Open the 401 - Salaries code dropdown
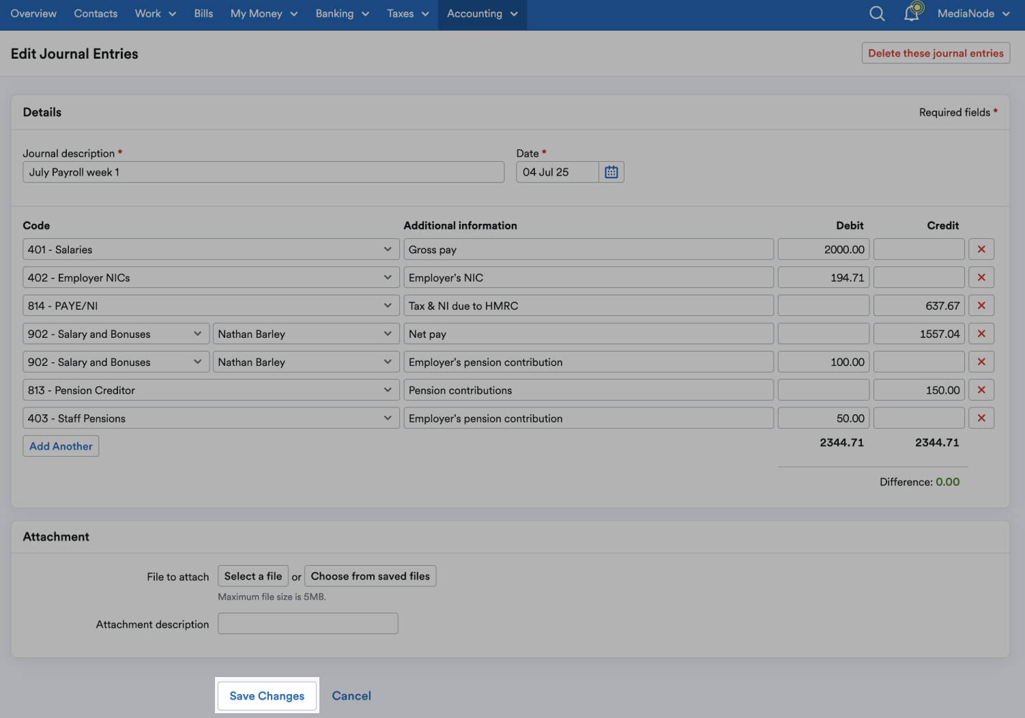The height and width of the screenshot is (718, 1025). [211, 249]
